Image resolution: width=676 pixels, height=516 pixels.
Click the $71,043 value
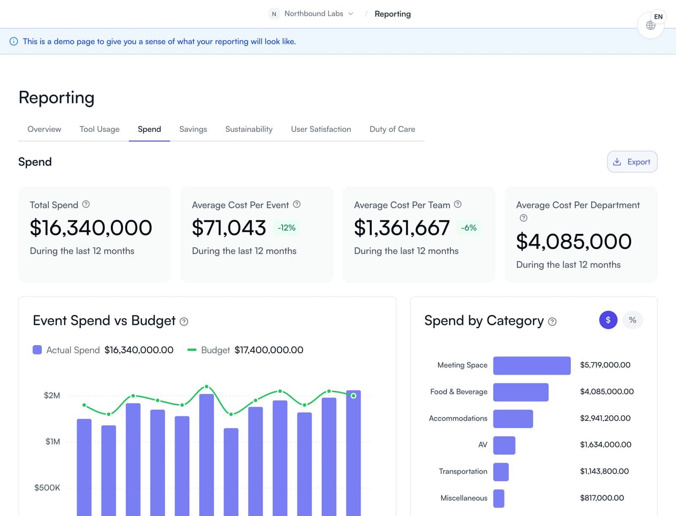(229, 228)
